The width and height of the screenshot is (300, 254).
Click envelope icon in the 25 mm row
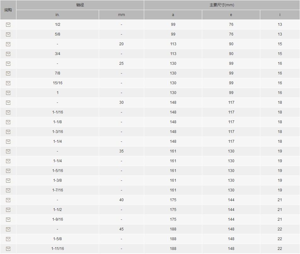point(8,63)
